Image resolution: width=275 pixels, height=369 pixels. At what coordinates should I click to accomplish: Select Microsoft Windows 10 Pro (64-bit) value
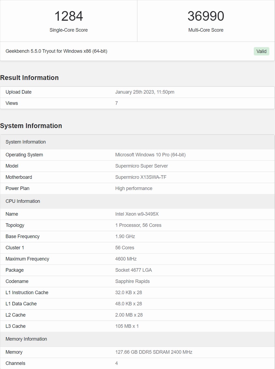tap(150, 155)
